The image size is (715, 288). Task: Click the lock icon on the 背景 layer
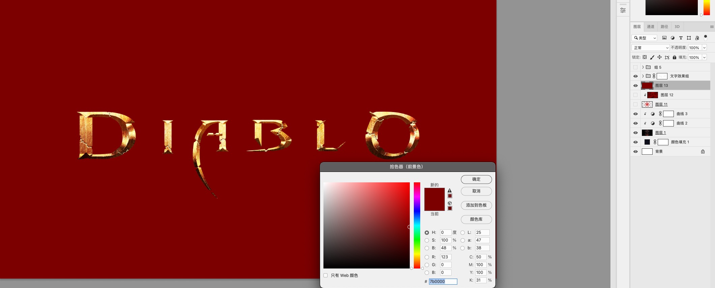pyautogui.click(x=703, y=151)
